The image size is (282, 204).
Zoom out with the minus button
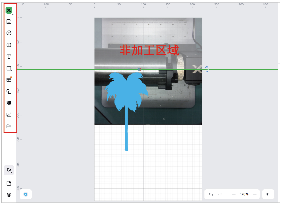[234, 194]
